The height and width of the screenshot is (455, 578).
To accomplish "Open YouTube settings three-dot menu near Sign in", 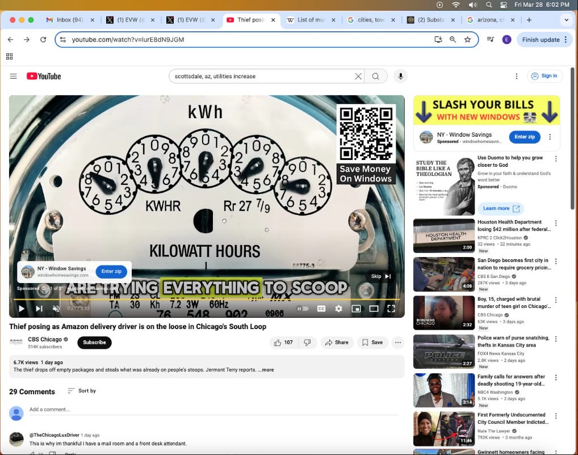I will click(x=517, y=76).
